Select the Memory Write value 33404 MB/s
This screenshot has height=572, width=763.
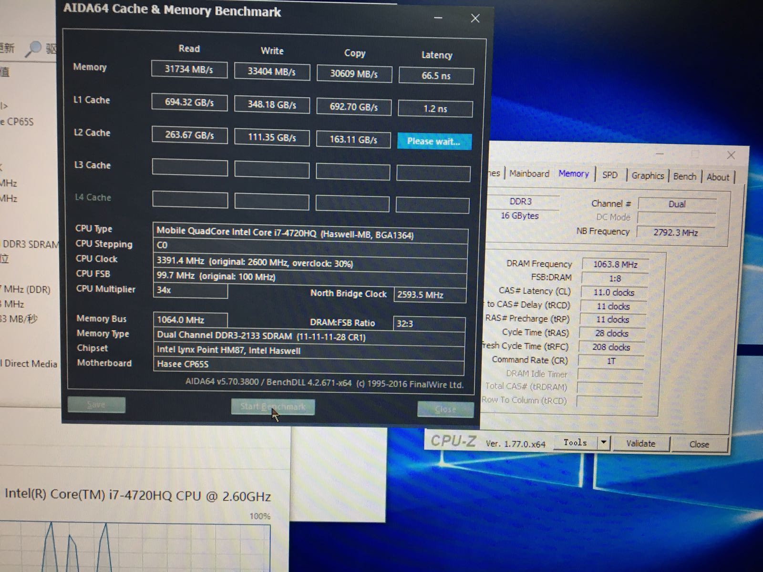coord(272,71)
